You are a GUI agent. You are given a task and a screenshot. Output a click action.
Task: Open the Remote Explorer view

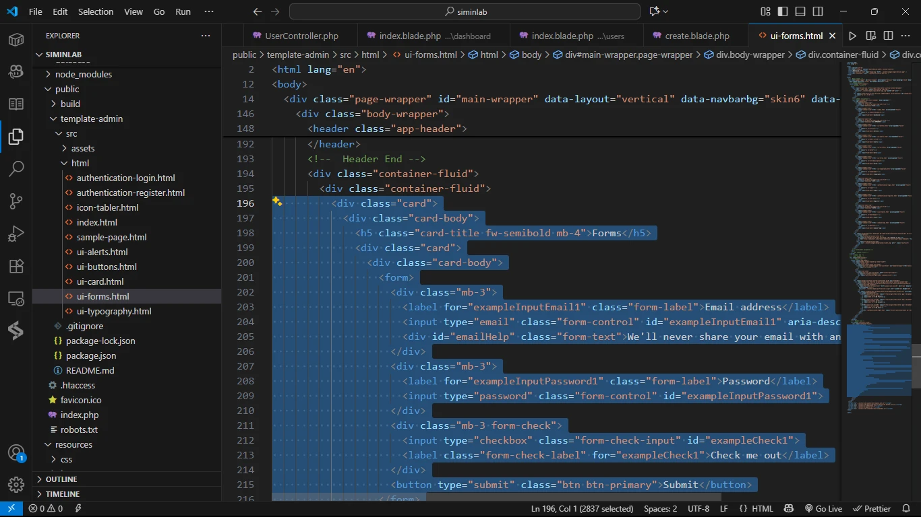click(x=16, y=298)
